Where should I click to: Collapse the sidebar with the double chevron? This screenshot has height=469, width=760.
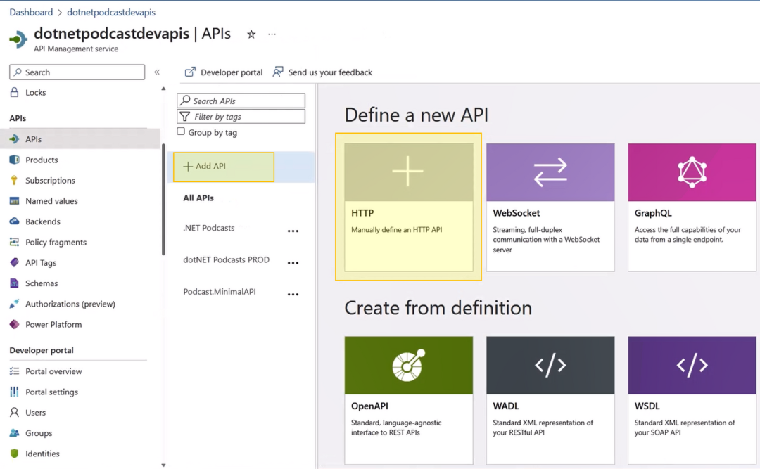click(x=157, y=72)
